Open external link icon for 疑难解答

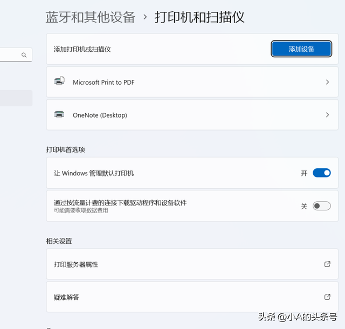[x=327, y=297]
